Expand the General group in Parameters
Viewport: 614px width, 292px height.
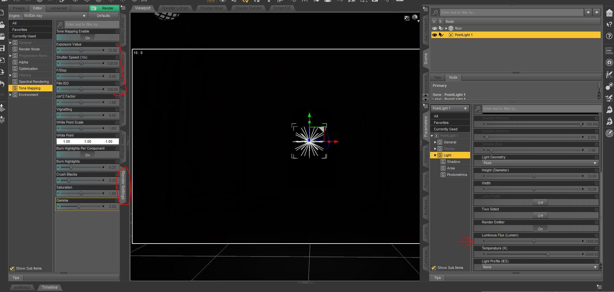click(435, 142)
